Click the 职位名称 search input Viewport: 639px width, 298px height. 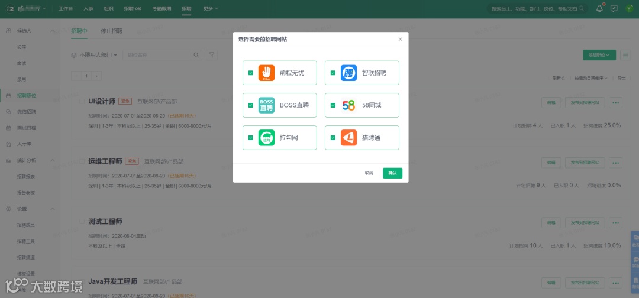(157, 55)
